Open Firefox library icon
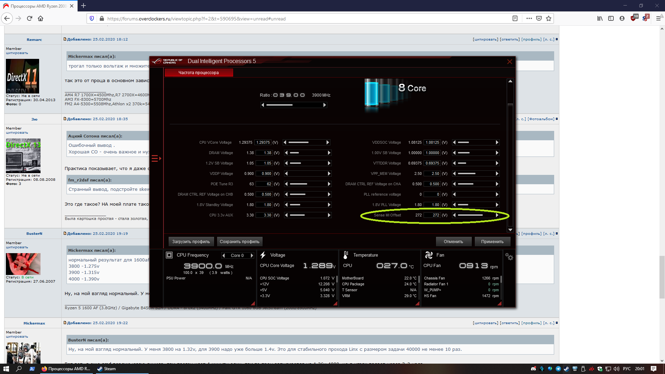Image resolution: width=665 pixels, height=374 pixels. [600, 19]
